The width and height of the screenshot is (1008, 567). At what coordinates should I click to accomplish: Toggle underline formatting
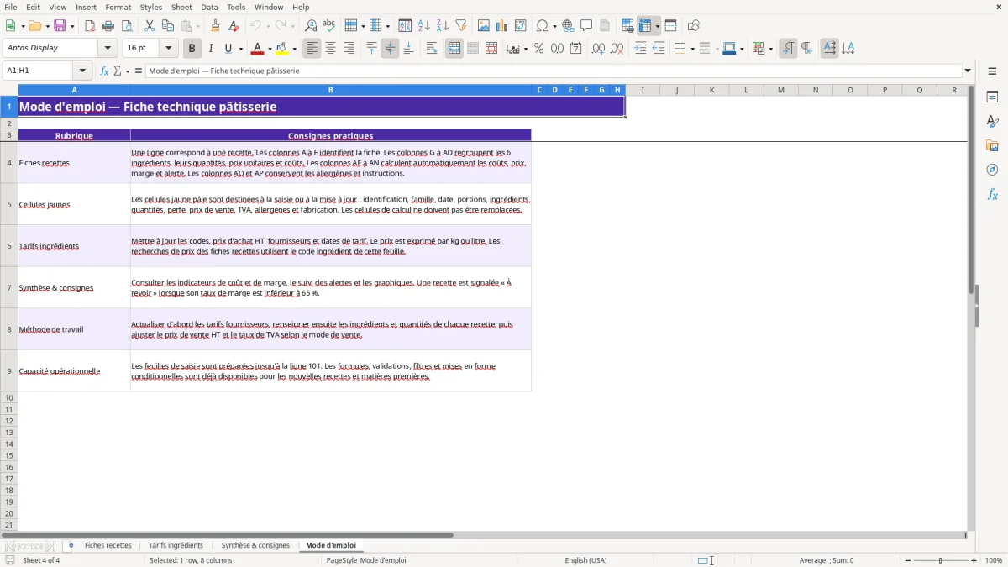pyautogui.click(x=228, y=49)
